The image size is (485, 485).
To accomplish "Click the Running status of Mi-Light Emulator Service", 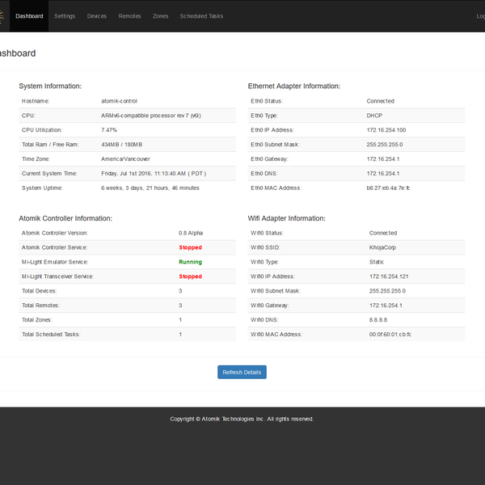I will pos(190,262).
